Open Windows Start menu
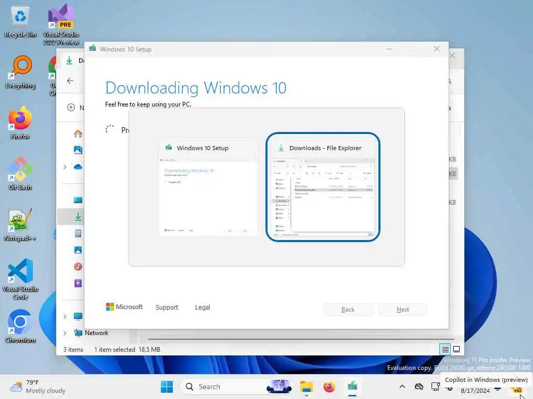Viewport: 533px width, 399px height. tap(167, 387)
